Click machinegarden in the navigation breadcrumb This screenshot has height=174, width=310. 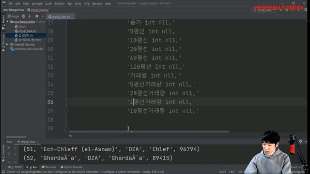14,10
